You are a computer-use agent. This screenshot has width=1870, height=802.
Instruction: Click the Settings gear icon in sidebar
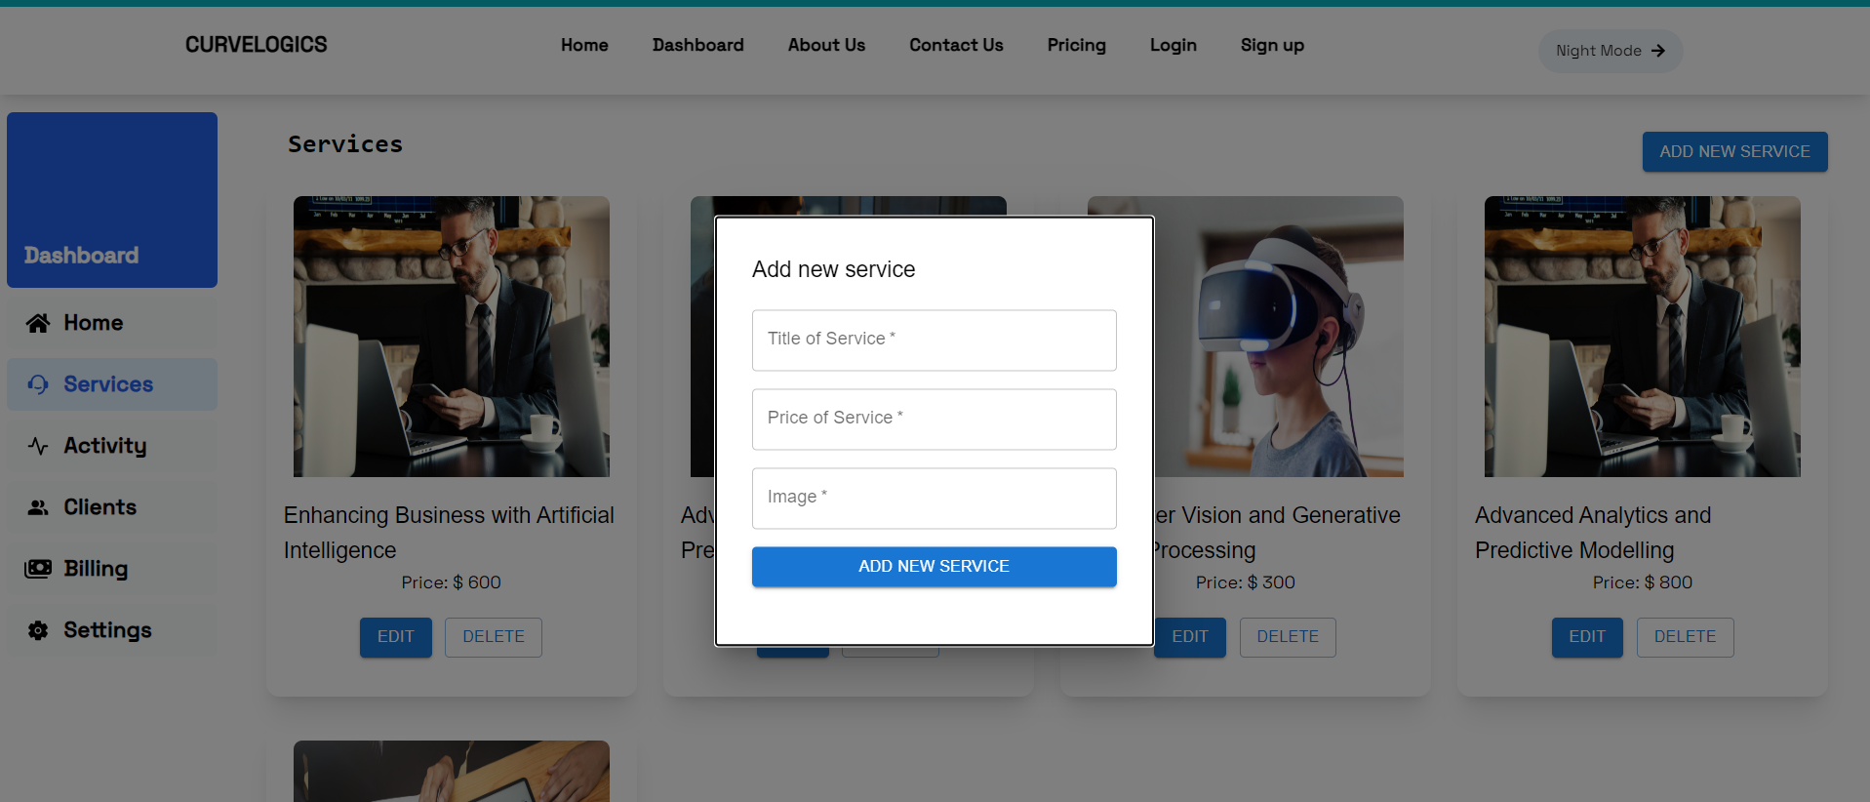click(38, 630)
